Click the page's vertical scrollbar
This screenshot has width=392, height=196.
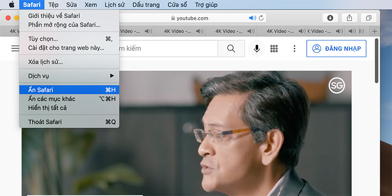tap(376, 61)
